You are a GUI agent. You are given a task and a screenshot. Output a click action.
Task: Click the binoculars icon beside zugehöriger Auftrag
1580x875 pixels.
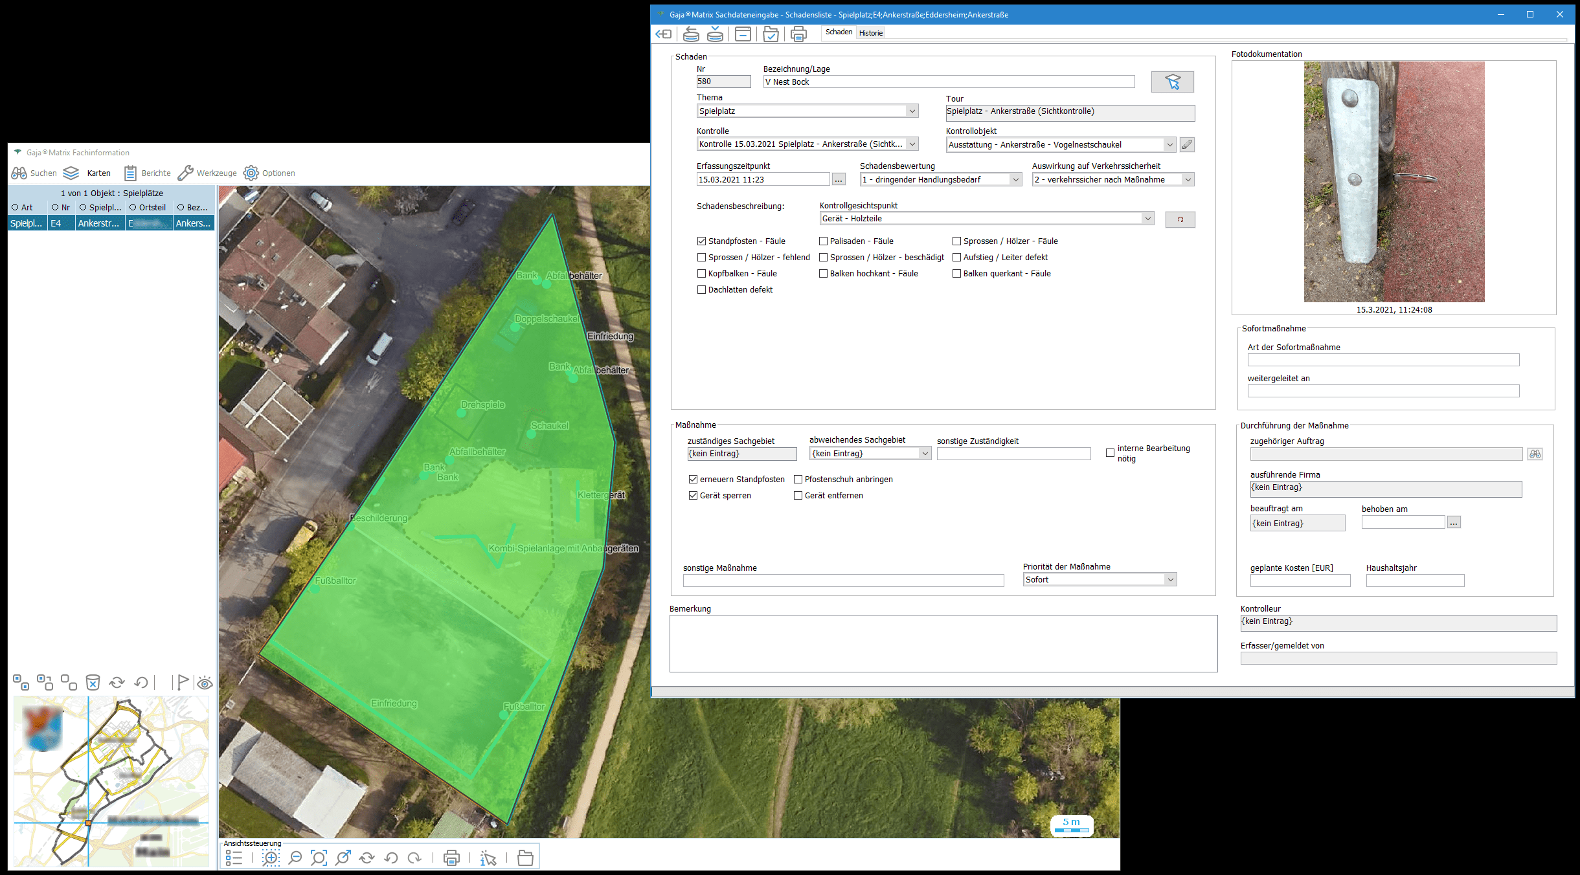click(x=1535, y=454)
